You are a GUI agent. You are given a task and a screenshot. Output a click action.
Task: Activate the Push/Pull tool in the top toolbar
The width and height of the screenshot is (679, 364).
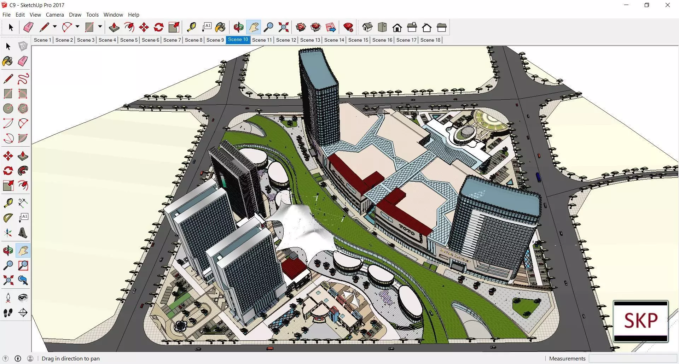[x=114, y=27]
